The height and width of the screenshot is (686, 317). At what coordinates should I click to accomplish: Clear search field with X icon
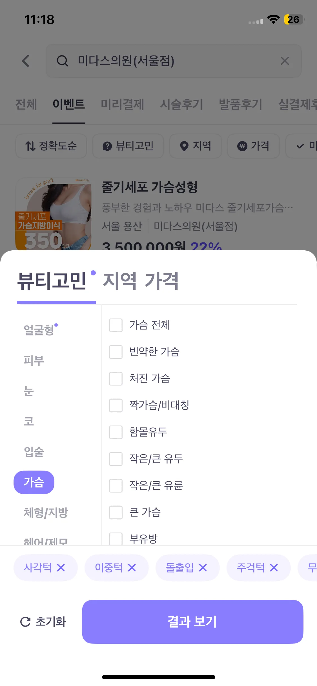pyautogui.click(x=285, y=61)
